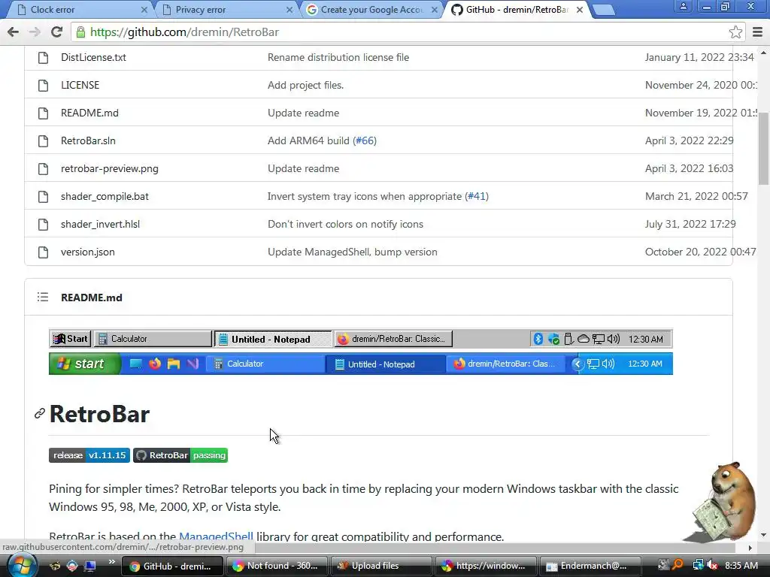770x577 pixels.
Task: Open README outline list icon
Action: click(x=43, y=298)
